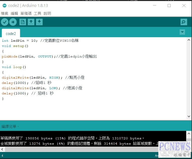Screen dimensions: 192x159
Task: Expand the tab options dropdown arrow
Action: click(x=182, y=32)
